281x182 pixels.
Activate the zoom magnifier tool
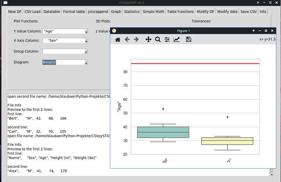click(x=158, y=40)
